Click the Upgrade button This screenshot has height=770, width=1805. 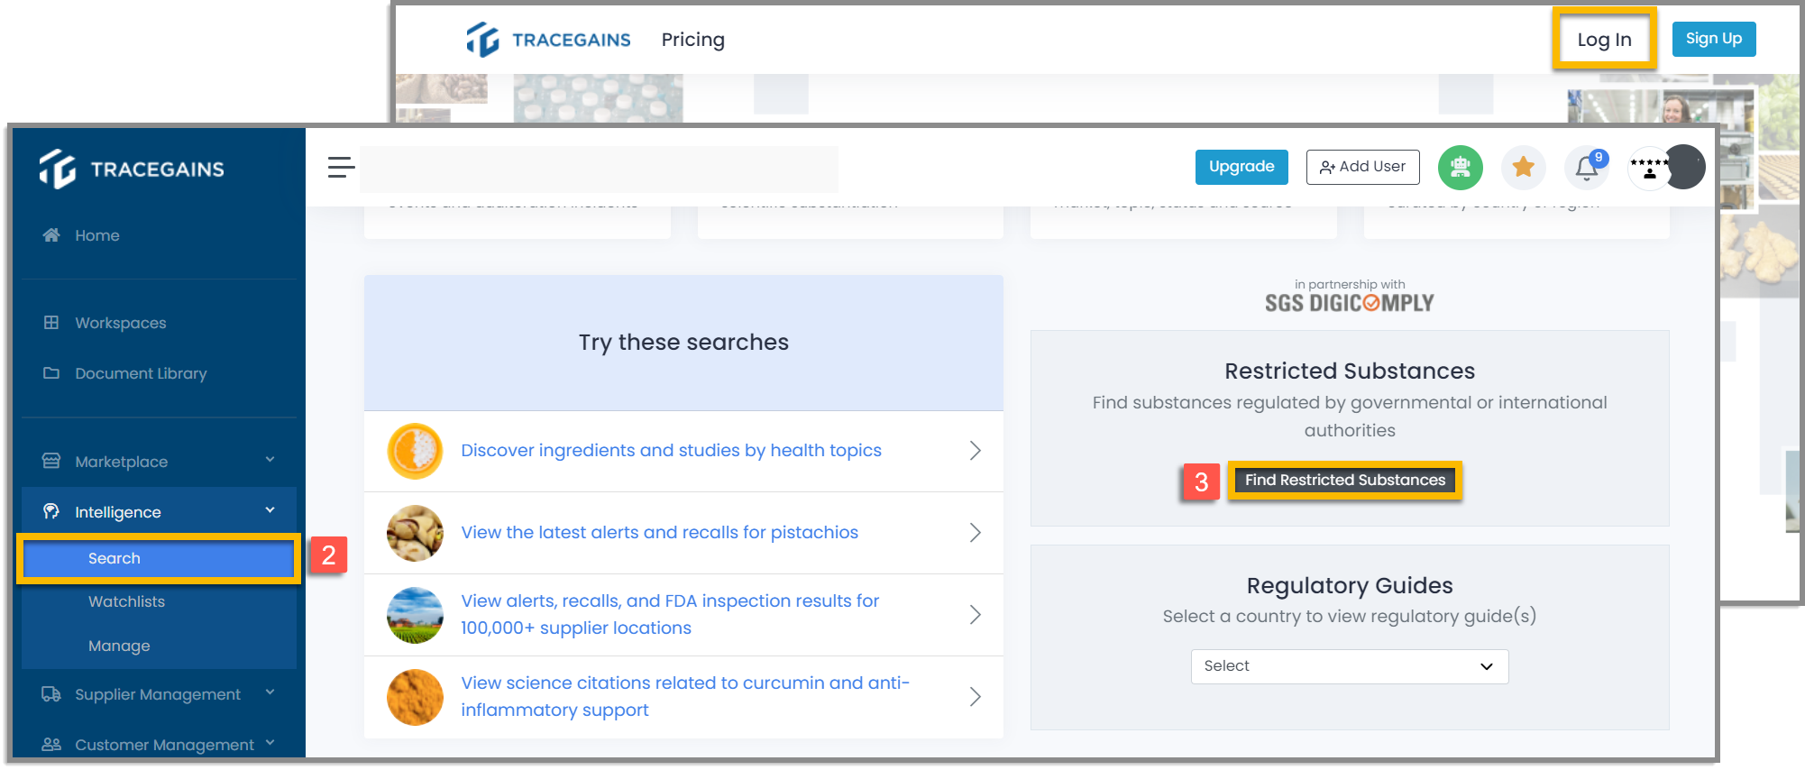click(x=1242, y=167)
